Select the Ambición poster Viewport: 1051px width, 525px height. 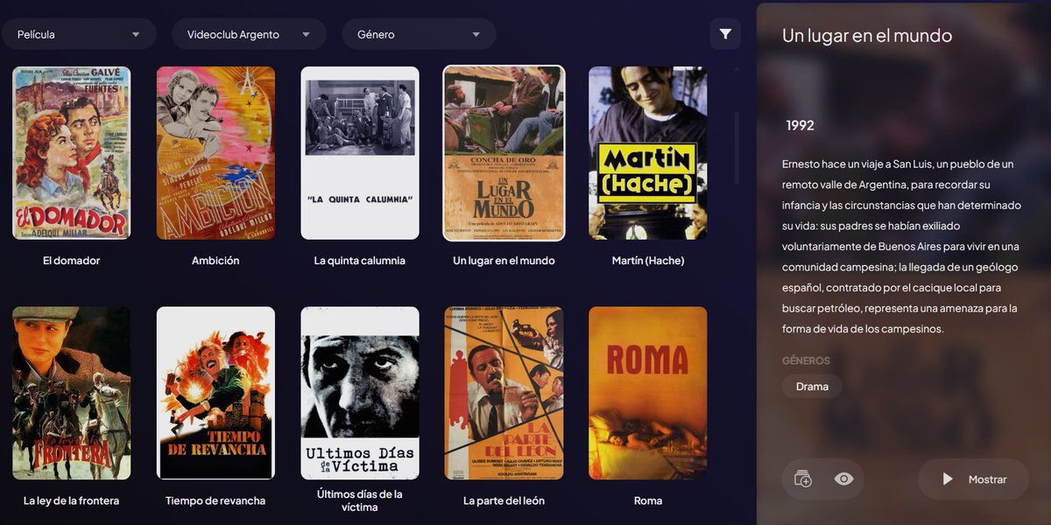click(215, 153)
